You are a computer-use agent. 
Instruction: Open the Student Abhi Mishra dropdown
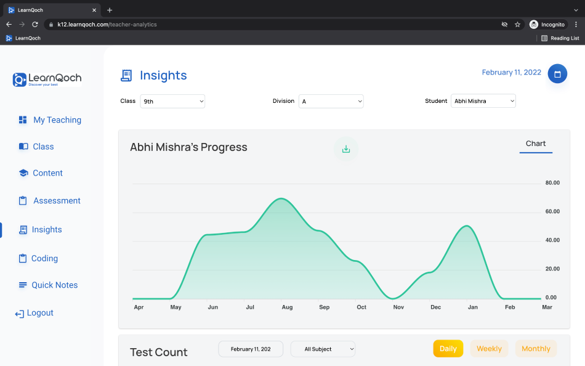tap(483, 101)
